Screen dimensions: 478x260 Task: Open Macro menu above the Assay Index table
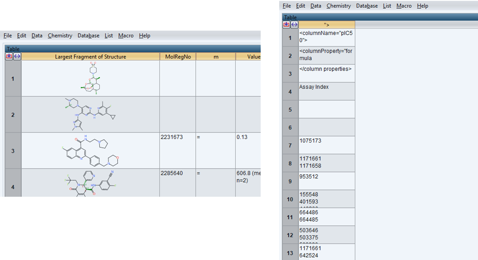point(404,6)
